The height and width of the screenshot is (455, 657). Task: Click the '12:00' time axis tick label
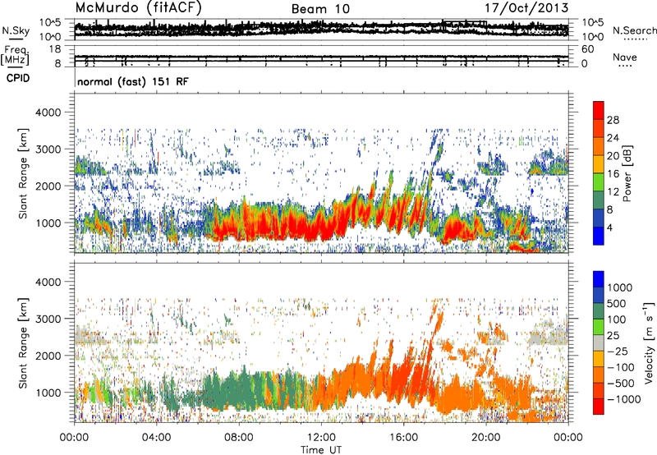click(321, 437)
